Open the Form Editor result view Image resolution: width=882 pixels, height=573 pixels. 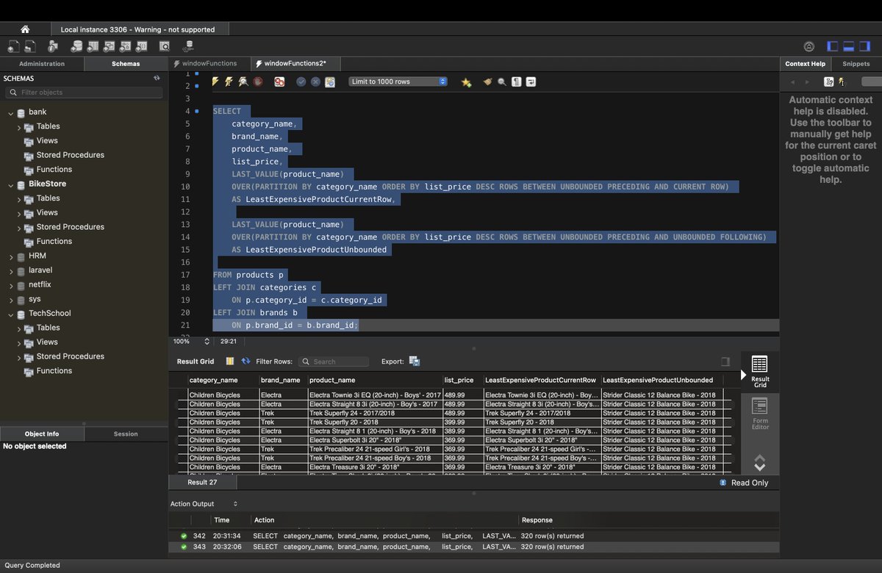[760, 414]
